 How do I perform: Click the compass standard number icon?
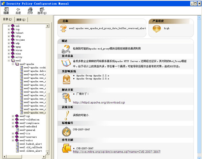pos(66,132)
